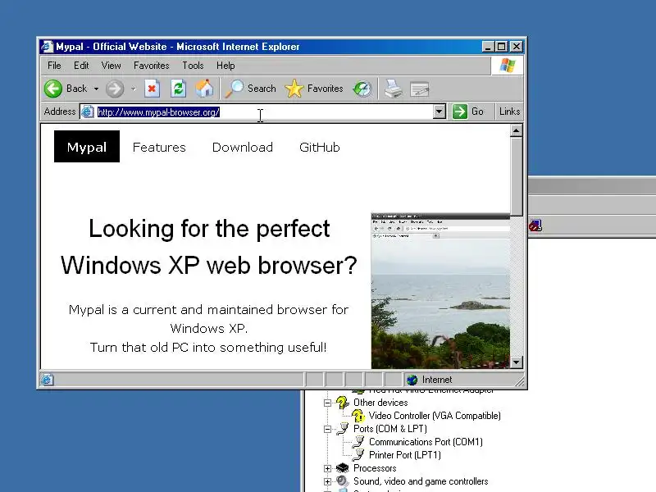
Task: Open the Help menu
Action: click(x=225, y=66)
